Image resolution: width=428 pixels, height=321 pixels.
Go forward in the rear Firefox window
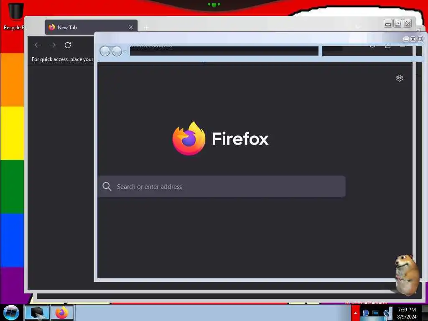pyautogui.click(x=53, y=45)
